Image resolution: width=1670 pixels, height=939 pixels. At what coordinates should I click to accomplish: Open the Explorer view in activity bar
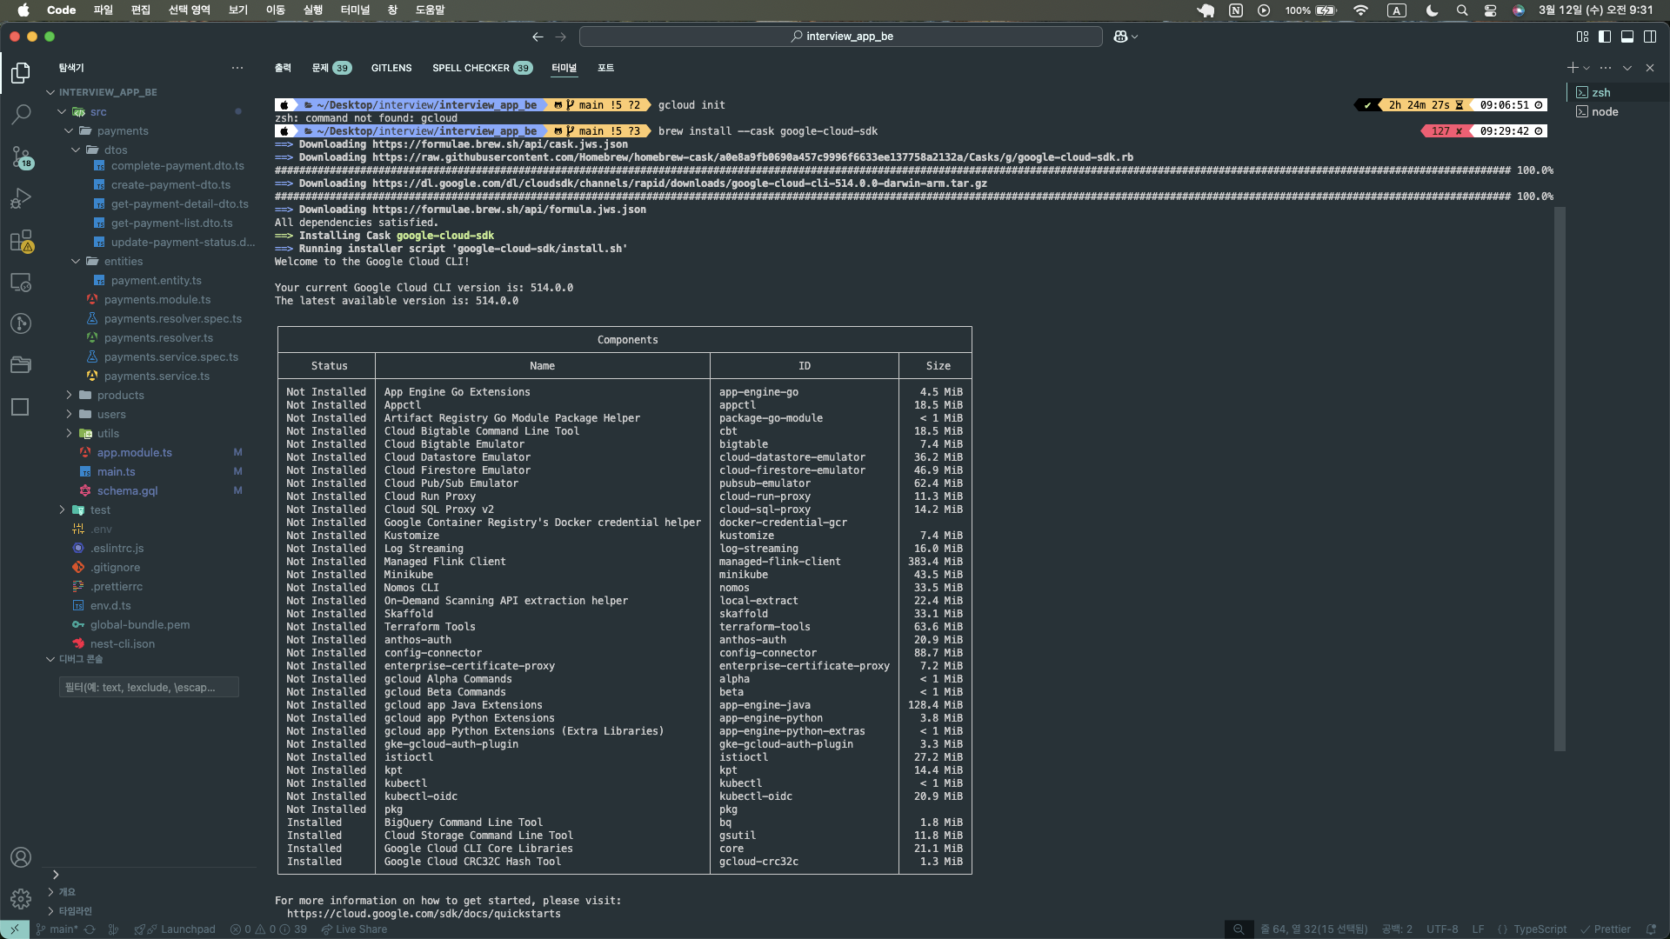coord(21,73)
